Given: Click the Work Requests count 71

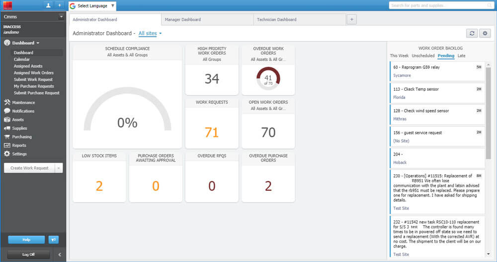Looking at the screenshot, I should pyautogui.click(x=212, y=132).
